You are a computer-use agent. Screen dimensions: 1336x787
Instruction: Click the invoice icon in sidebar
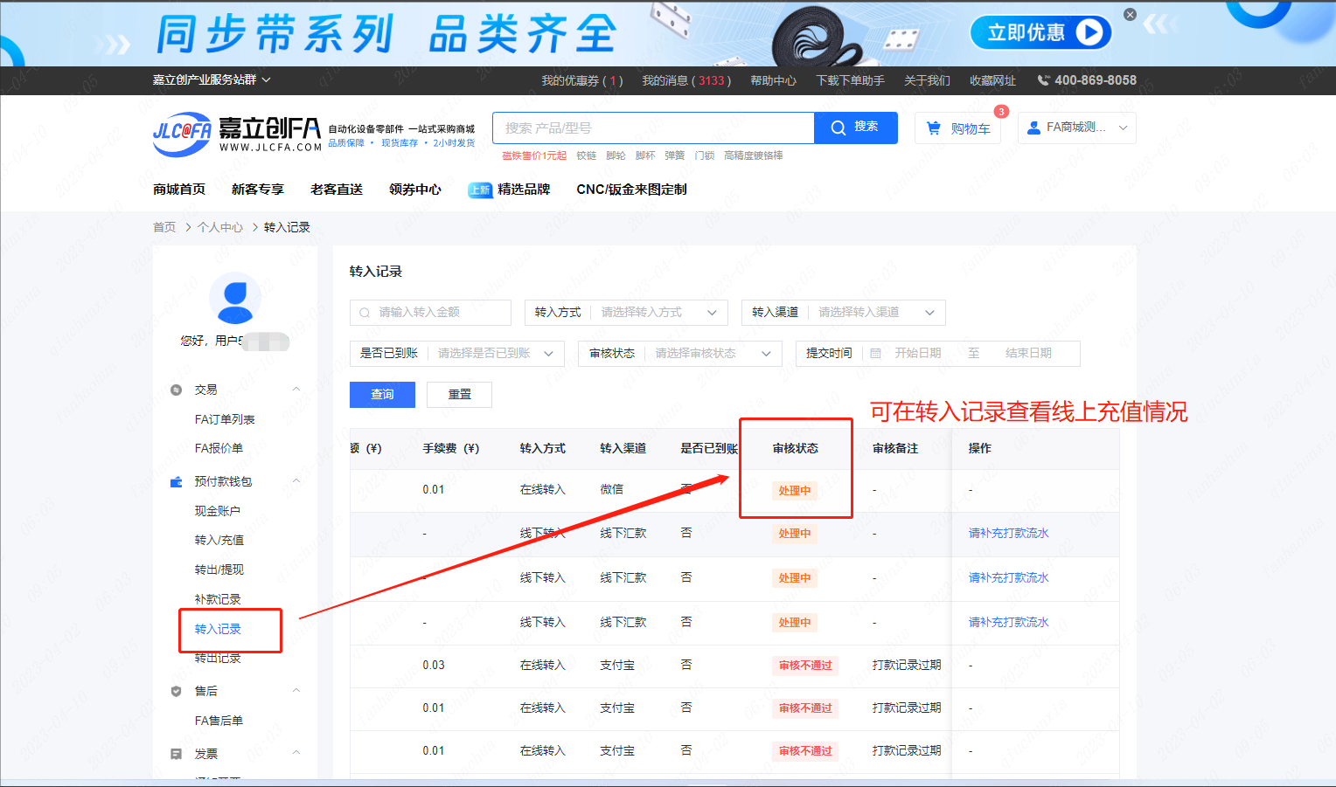(x=176, y=754)
